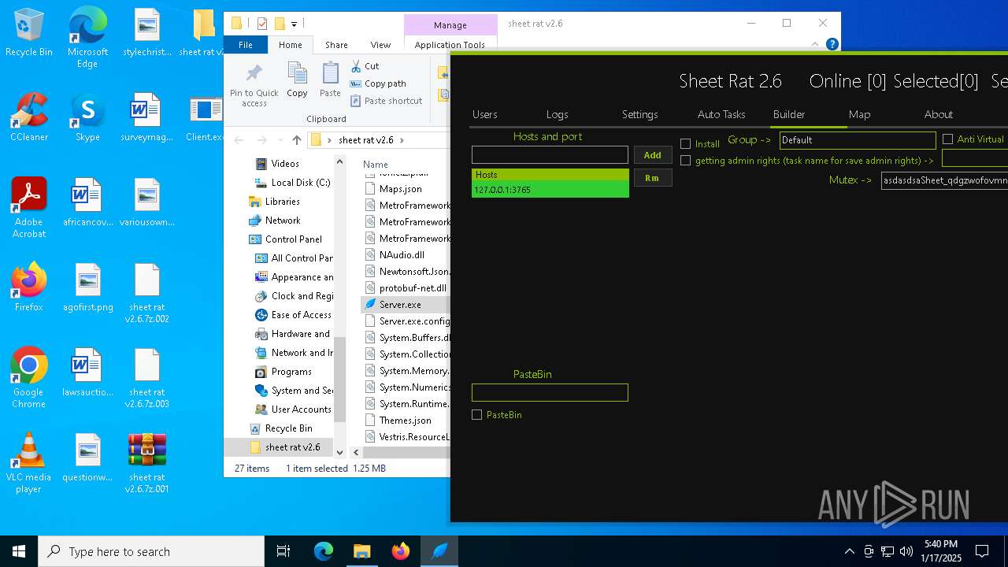
Task: Open the Customize Quick Access Toolbar dropdown
Action: (x=294, y=24)
